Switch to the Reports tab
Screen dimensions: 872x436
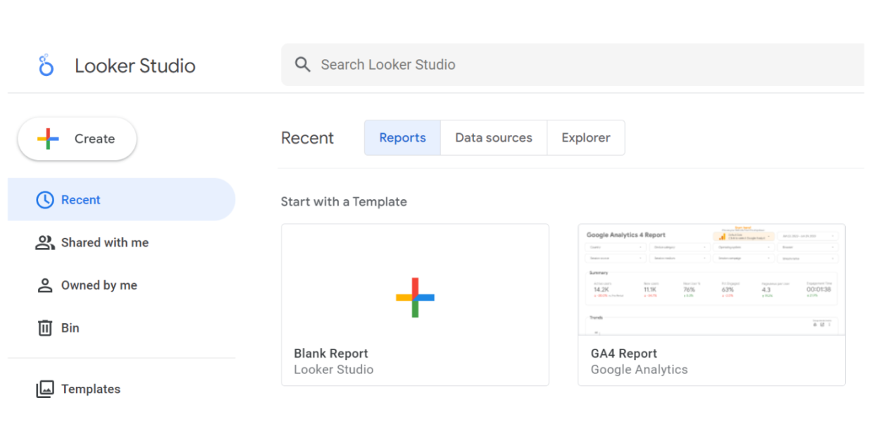(x=402, y=138)
